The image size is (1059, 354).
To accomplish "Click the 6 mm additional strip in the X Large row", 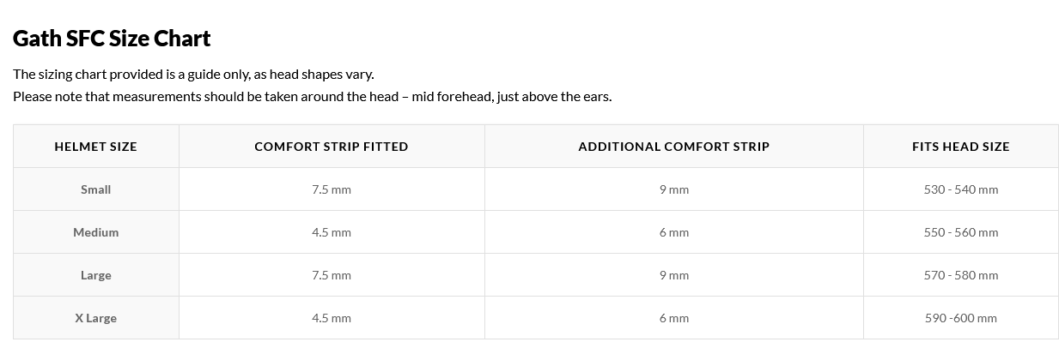I will [673, 318].
